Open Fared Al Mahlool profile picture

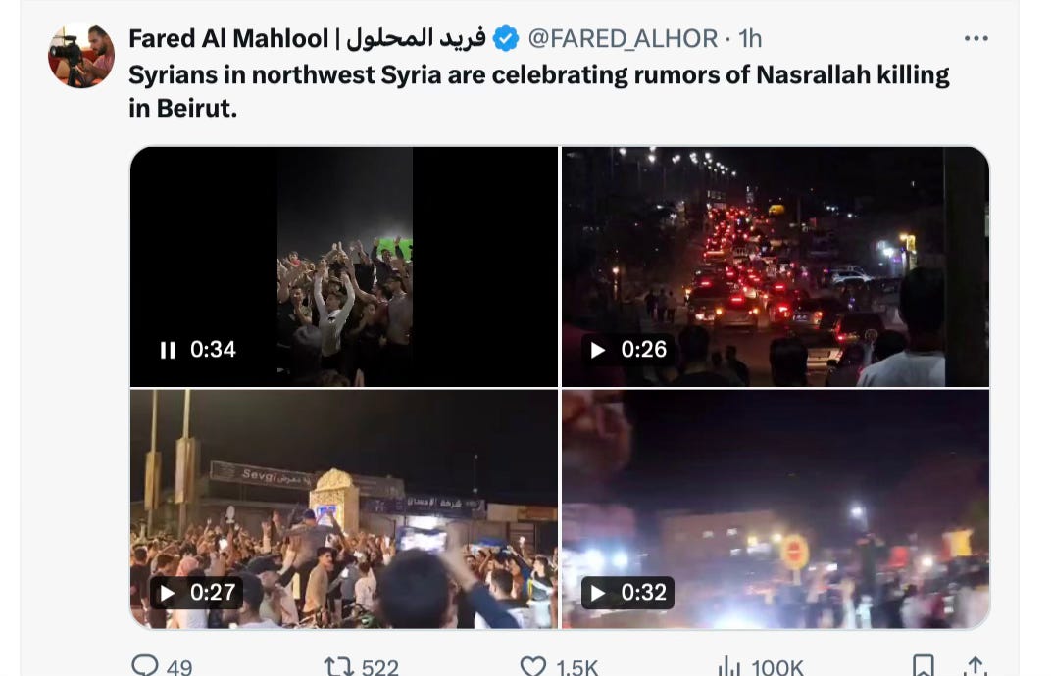pos(81,56)
